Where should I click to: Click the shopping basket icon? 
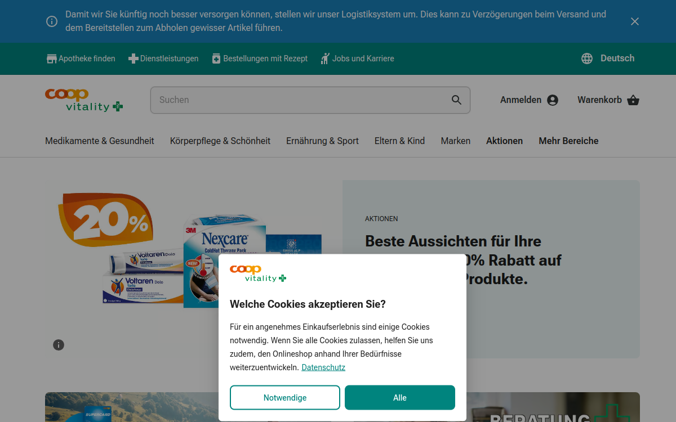633,100
